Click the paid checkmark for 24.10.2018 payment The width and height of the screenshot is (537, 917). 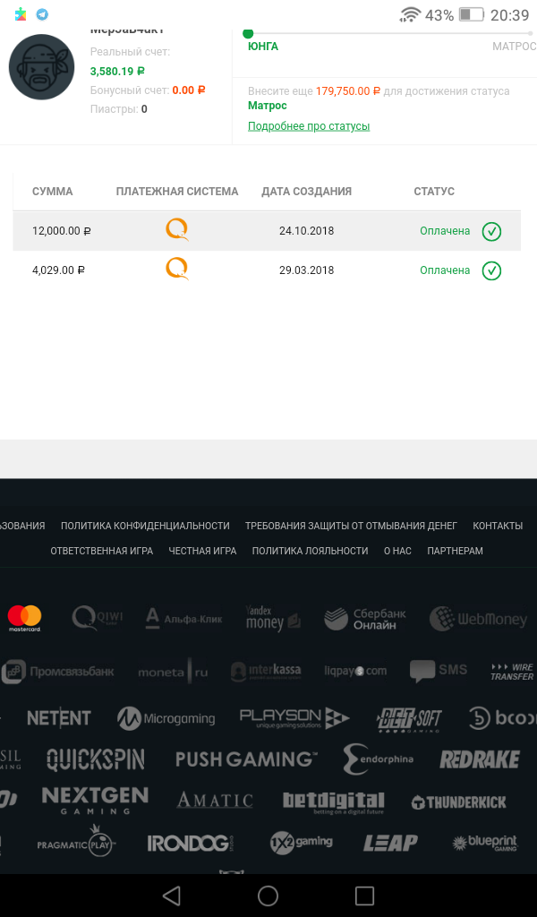click(491, 231)
